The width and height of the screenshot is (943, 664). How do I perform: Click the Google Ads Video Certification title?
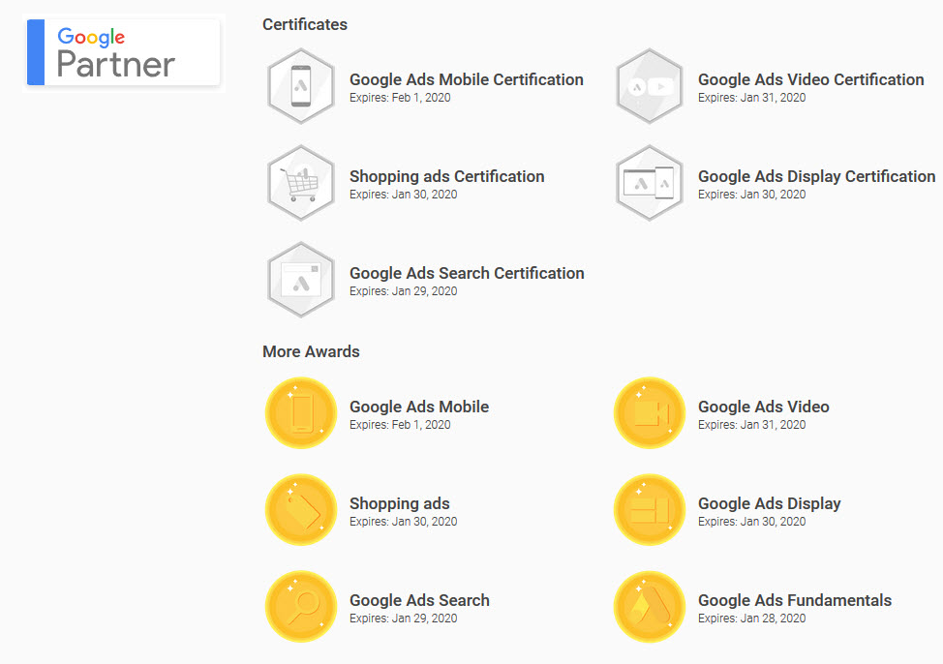810,79
